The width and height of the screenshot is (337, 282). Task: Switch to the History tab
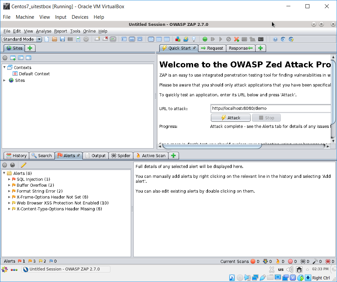click(16, 155)
